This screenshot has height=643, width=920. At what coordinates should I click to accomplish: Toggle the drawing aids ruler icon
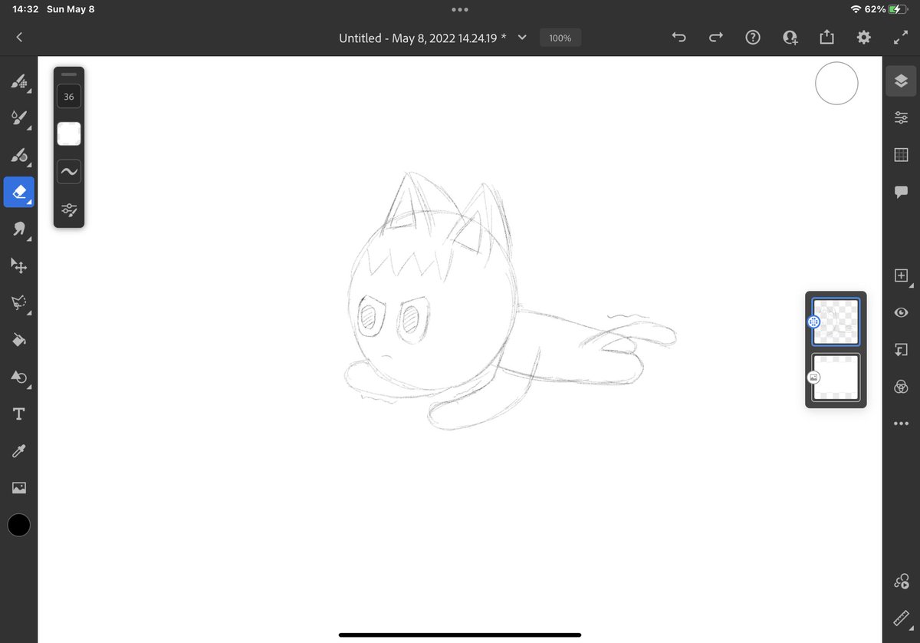[x=901, y=618]
